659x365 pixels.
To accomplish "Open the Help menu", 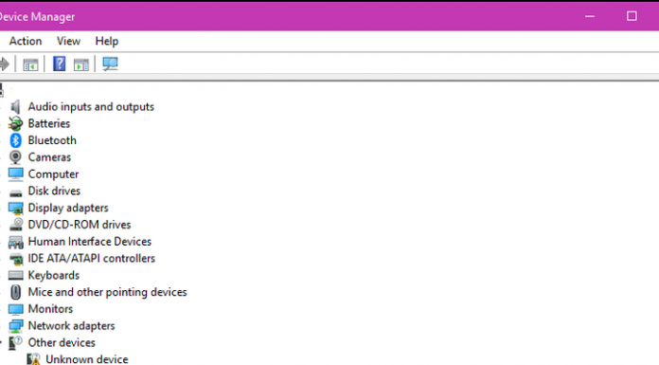I will (x=107, y=42).
